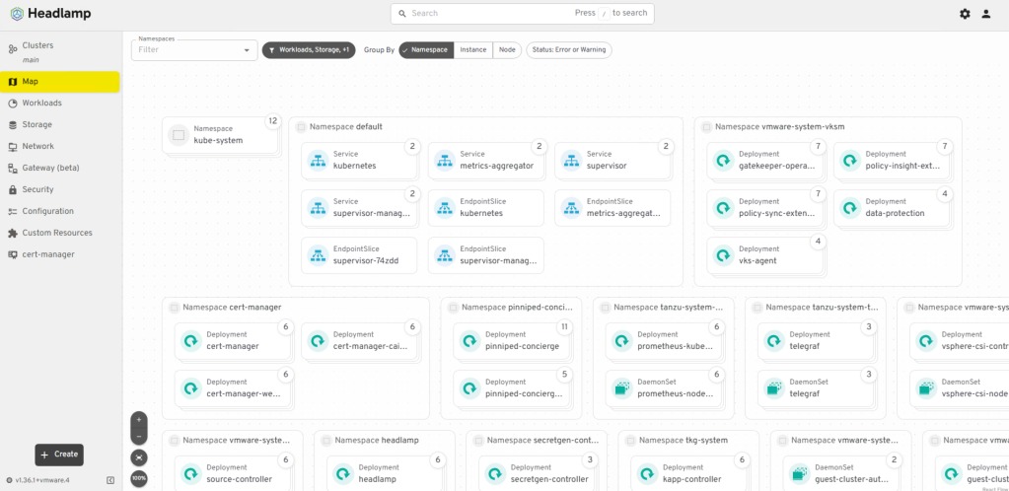Click the supervisor-74zdd EndpointSlice icon
The image size is (1009, 491).
(318, 254)
